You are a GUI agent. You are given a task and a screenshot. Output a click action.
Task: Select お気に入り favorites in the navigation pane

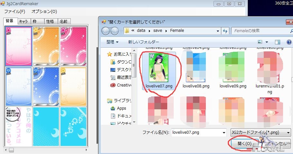[119, 54]
